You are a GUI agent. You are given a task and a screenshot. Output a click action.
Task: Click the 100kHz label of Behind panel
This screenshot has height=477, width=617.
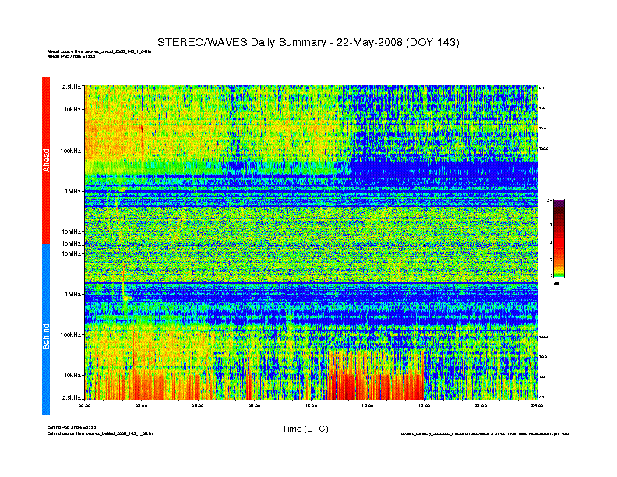click(x=71, y=334)
